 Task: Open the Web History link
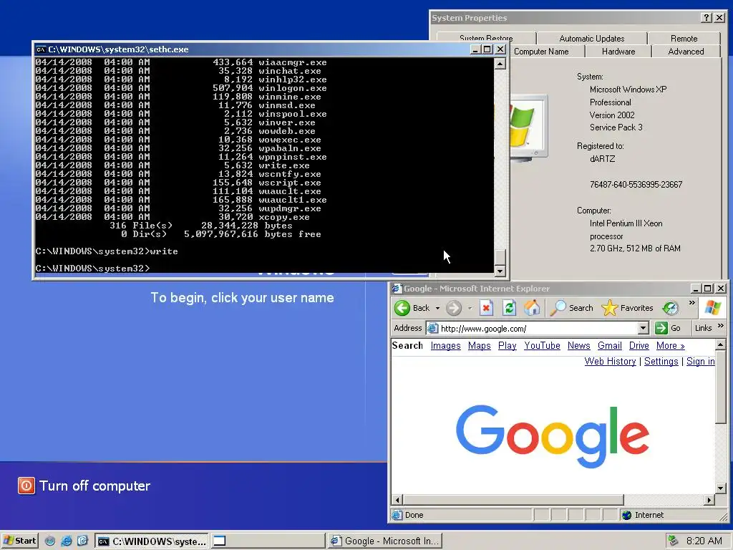click(x=610, y=361)
